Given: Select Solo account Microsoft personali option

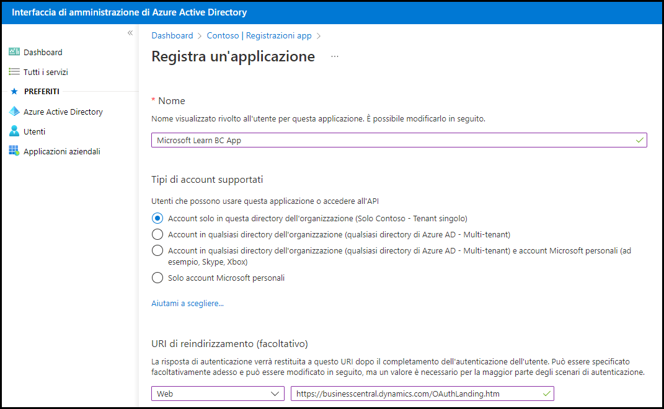Looking at the screenshot, I should coord(157,278).
